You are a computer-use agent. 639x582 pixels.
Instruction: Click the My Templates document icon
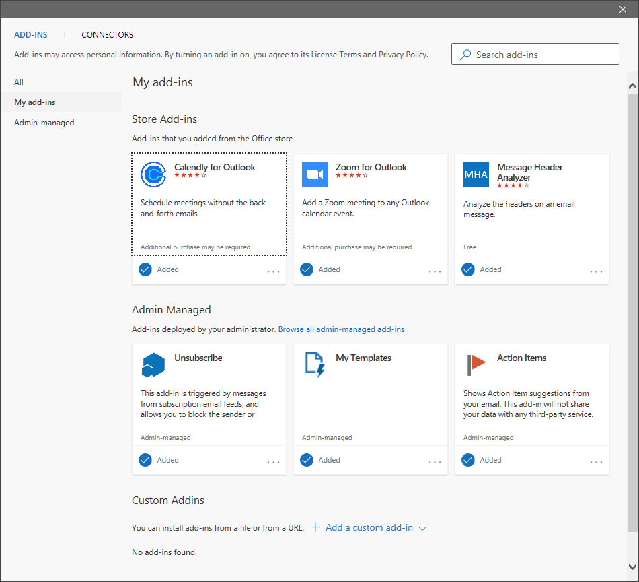click(315, 364)
